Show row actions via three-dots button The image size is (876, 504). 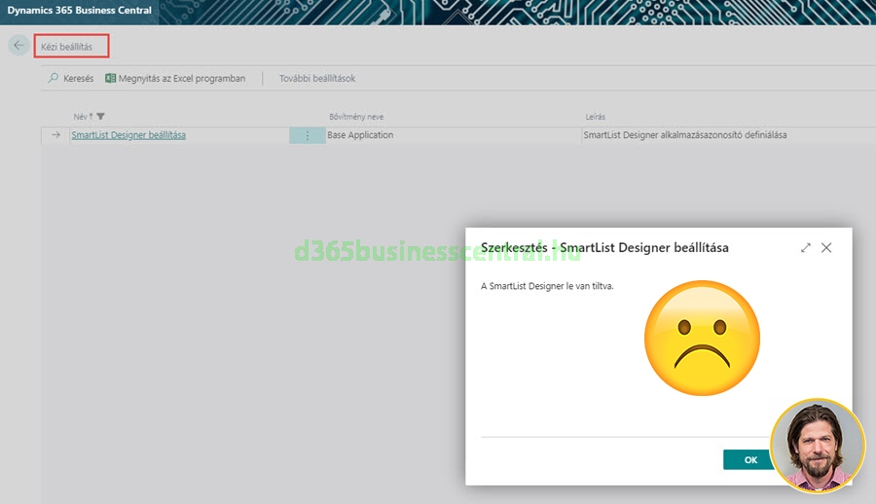308,135
